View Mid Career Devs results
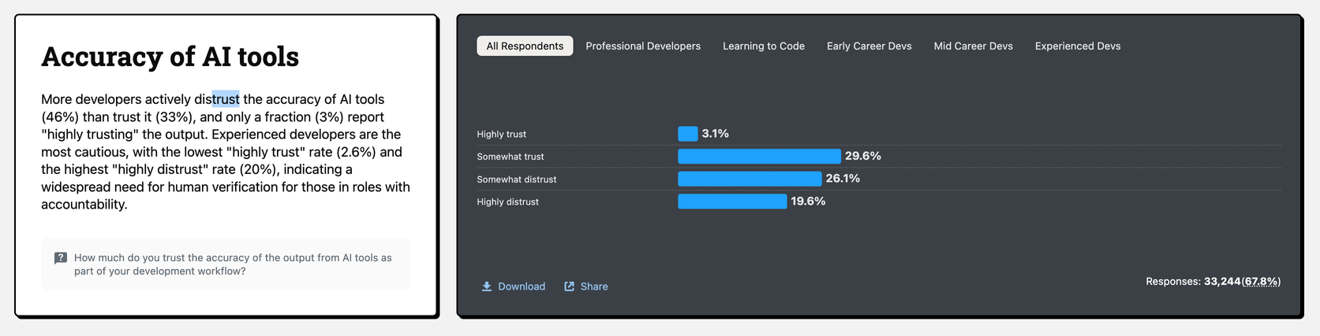 [973, 46]
